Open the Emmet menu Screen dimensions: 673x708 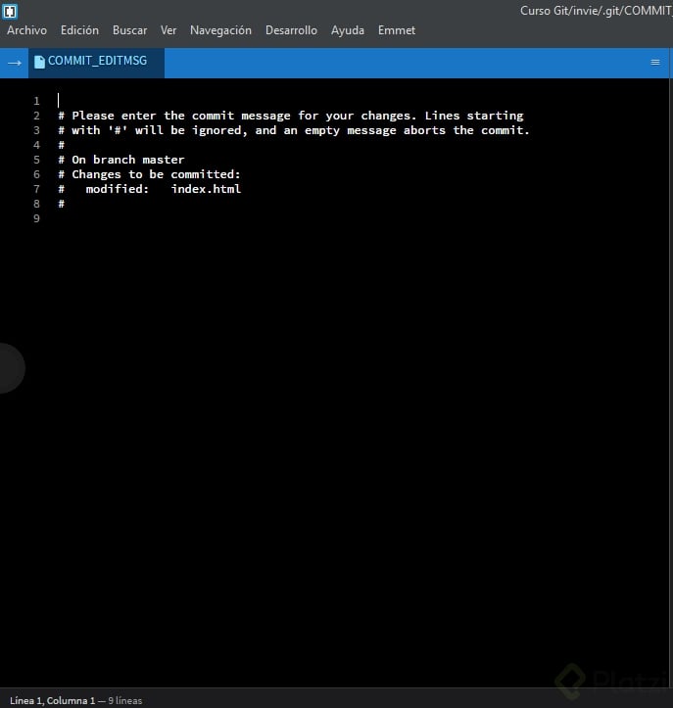click(x=397, y=30)
